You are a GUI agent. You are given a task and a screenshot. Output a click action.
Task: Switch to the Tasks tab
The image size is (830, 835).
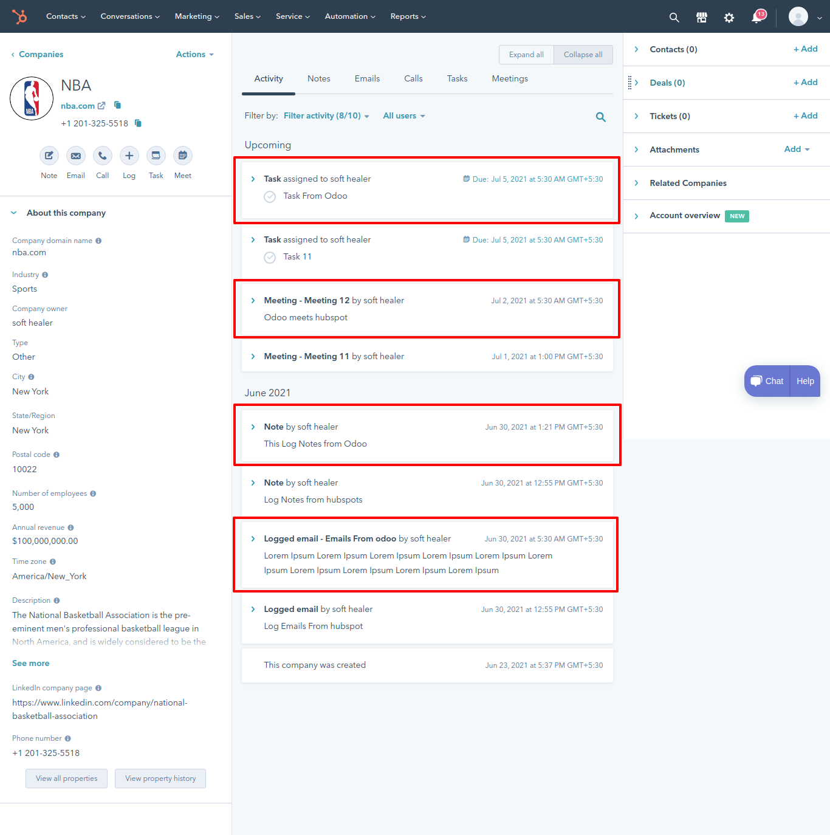[457, 79]
